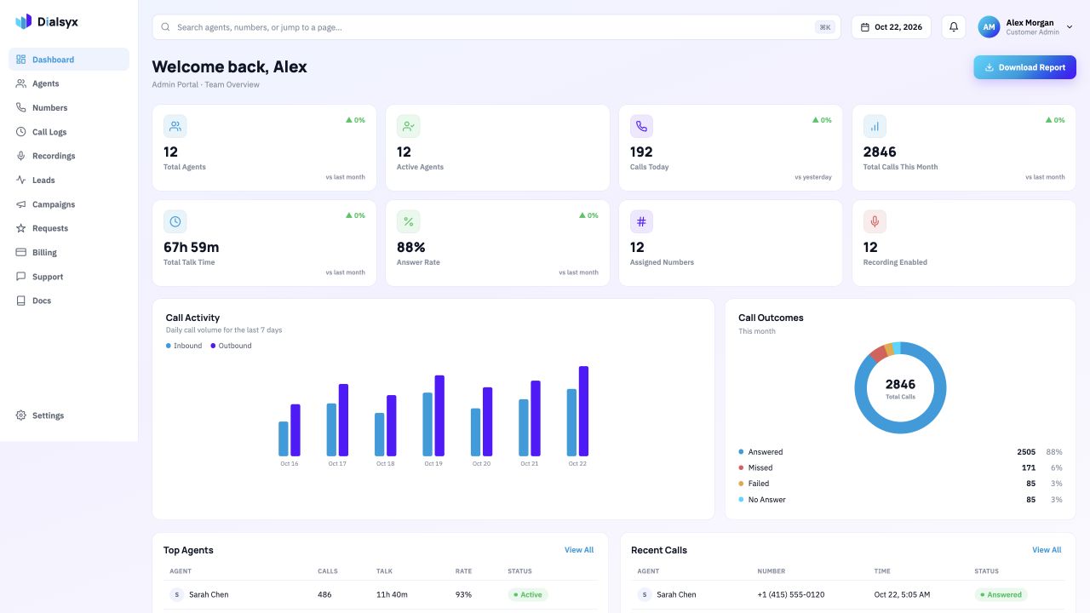Open Support in the sidebar
1090x613 pixels.
(x=69, y=277)
